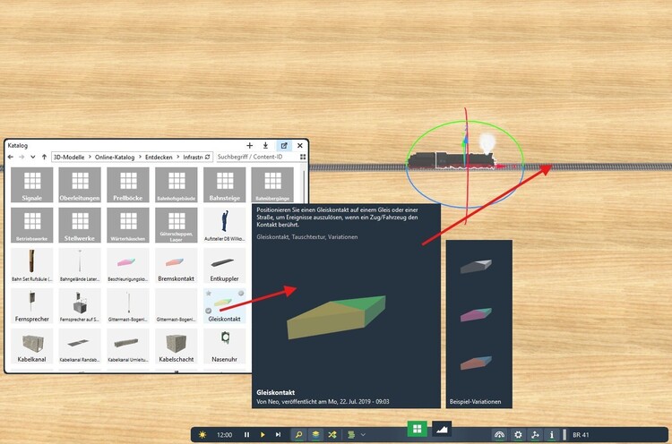Close the Katalog window
The image size is (672, 444).
pyautogui.click(x=300, y=146)
